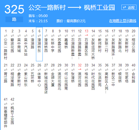This screenshot has height=130, width=139.
Task: Click two-way arrows icon under stop 36
Action: coord(107,70)
